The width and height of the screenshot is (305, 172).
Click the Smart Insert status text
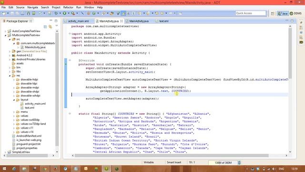174,162
